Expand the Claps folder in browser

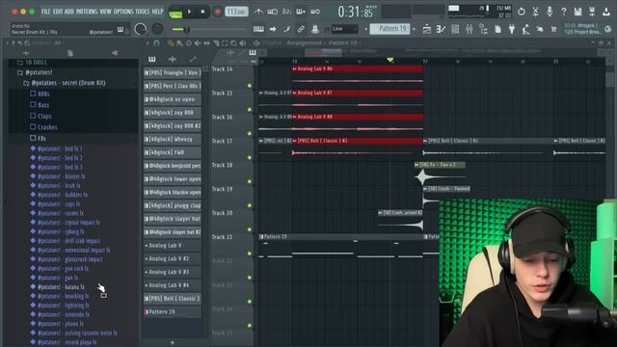tap(40, 116)
